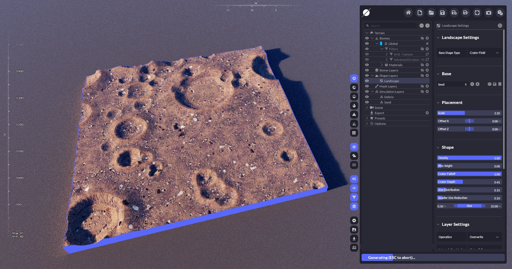
Task: Click the save floppy disk toolbar icon
Action: point(442,13)
